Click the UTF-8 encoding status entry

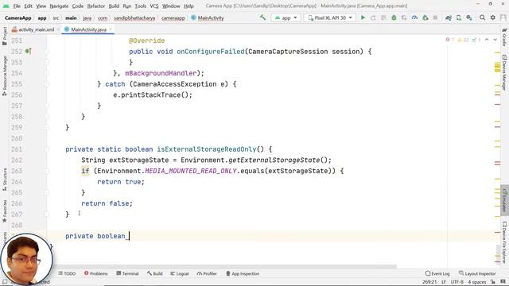[x=457, y=282]
